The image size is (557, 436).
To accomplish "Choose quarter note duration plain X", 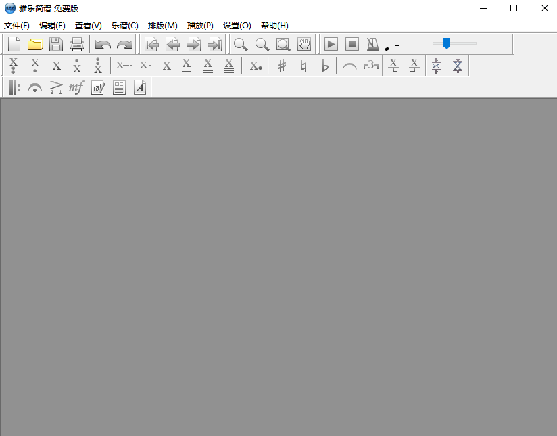I will pos(166,66).
